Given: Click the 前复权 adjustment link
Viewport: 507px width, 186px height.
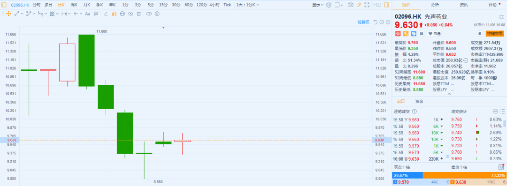Looking at the screenshot, I should tap(363, 22).
